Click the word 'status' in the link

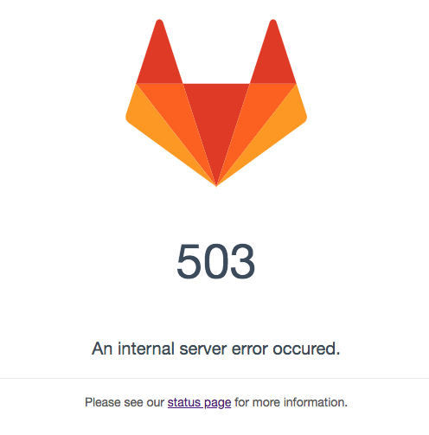(x=184, y=402)
